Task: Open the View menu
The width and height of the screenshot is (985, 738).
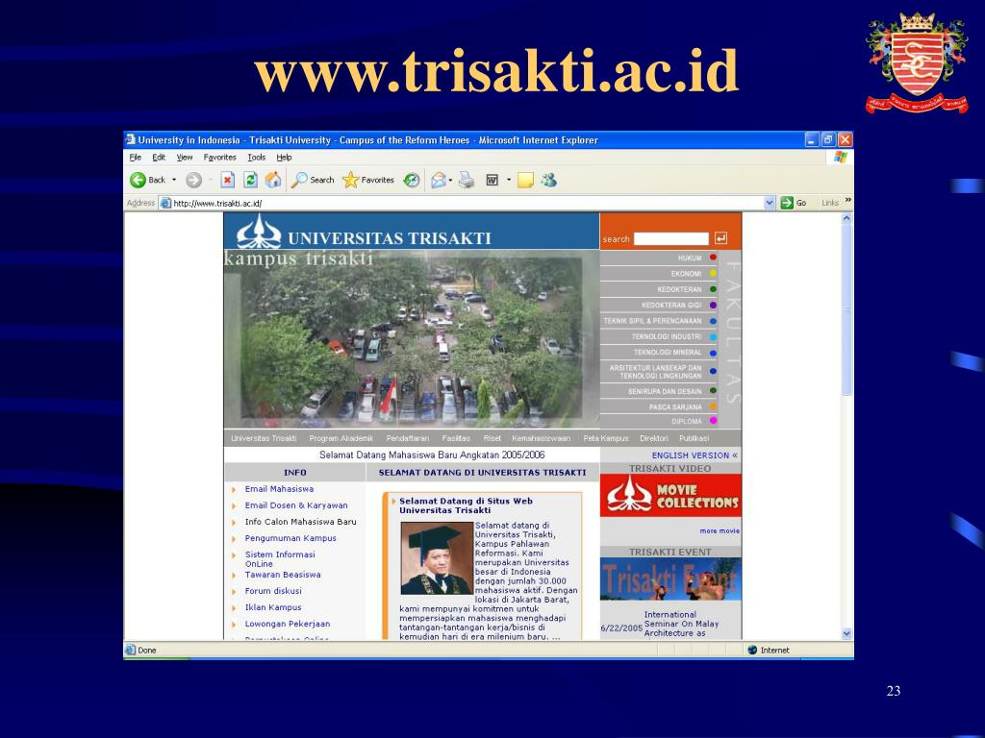Action: pos(184,158)
